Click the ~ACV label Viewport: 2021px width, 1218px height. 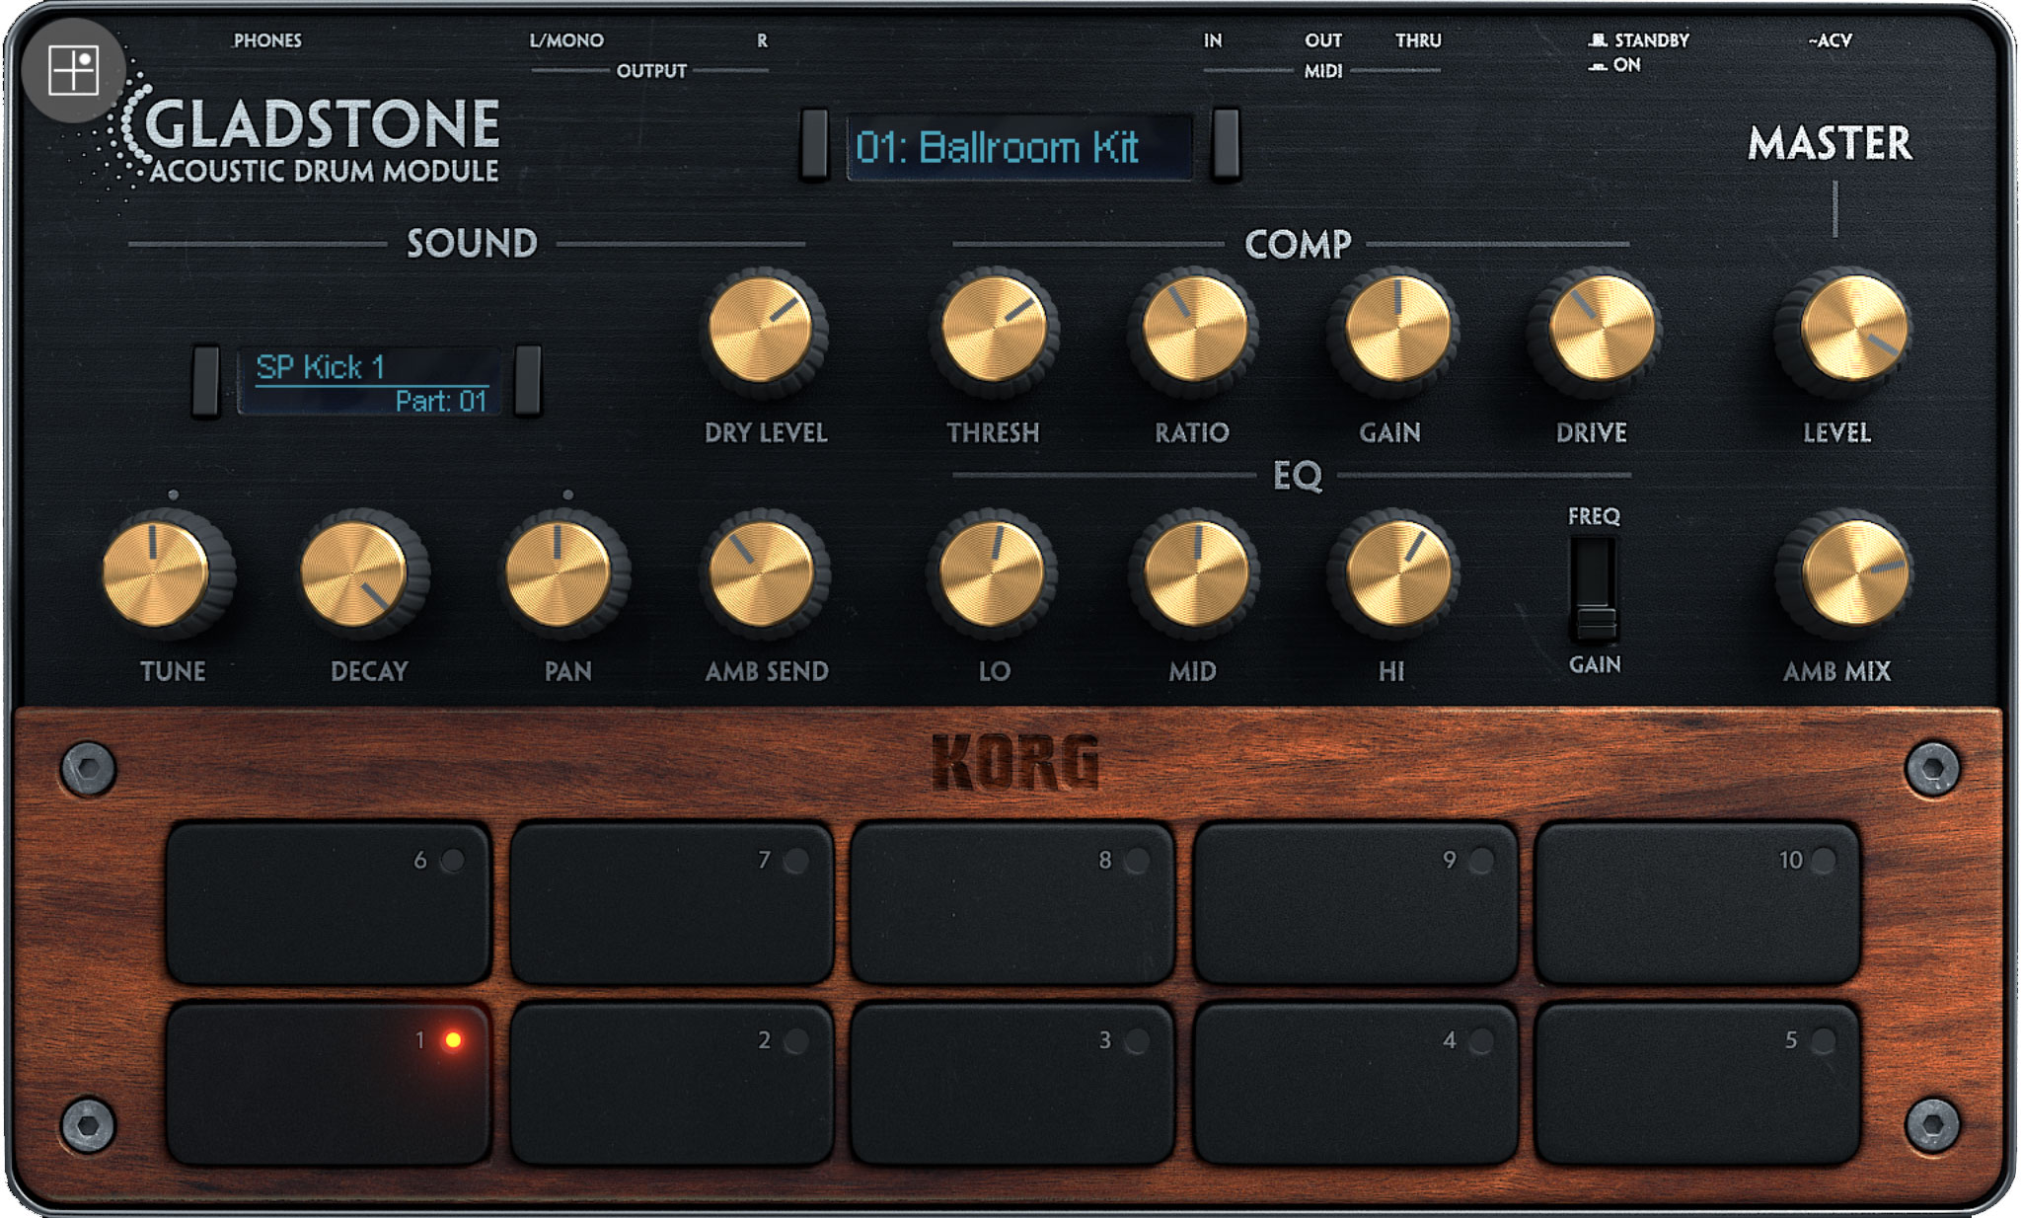1830,40
